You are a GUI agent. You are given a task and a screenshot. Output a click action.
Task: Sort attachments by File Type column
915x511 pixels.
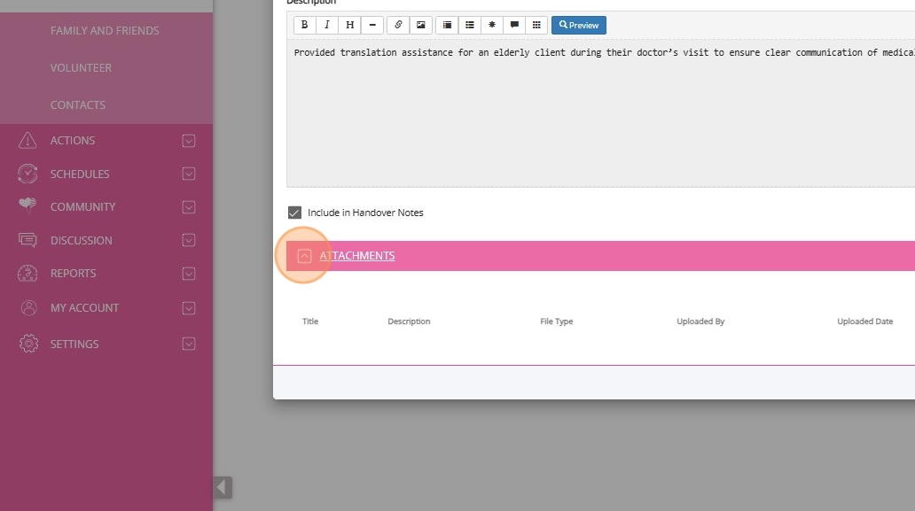[x=557, y=321]
